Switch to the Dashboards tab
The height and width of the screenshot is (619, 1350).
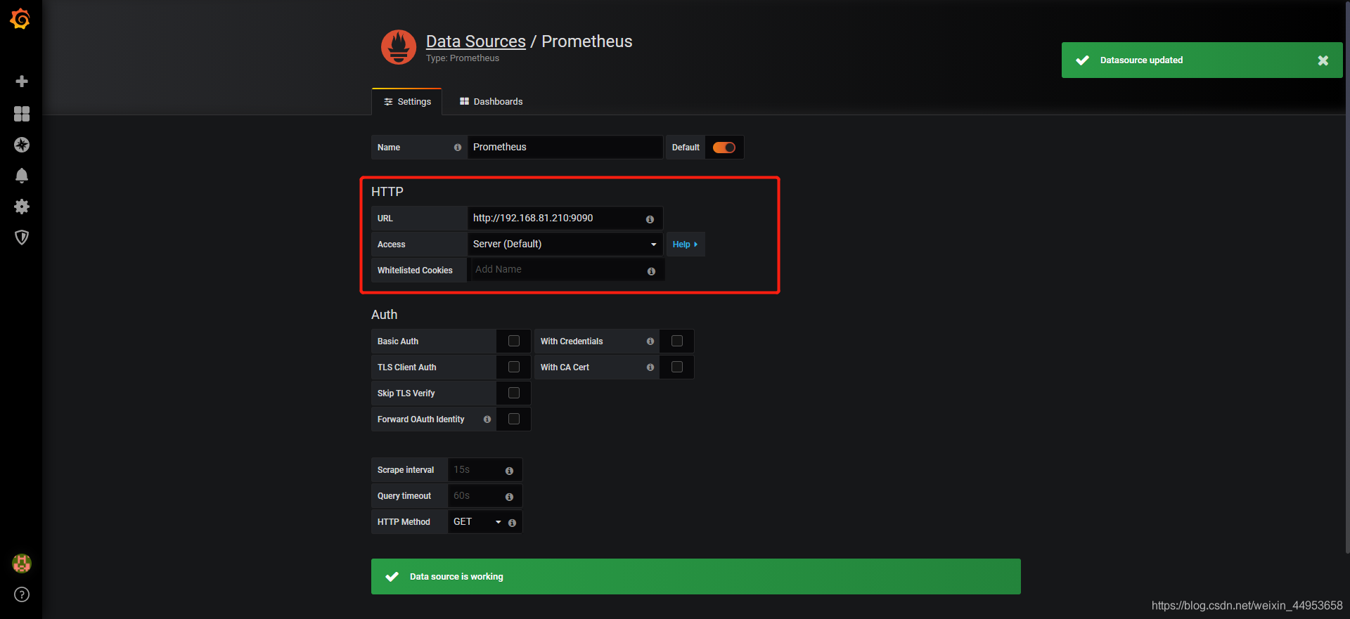(x=491, y=102)
